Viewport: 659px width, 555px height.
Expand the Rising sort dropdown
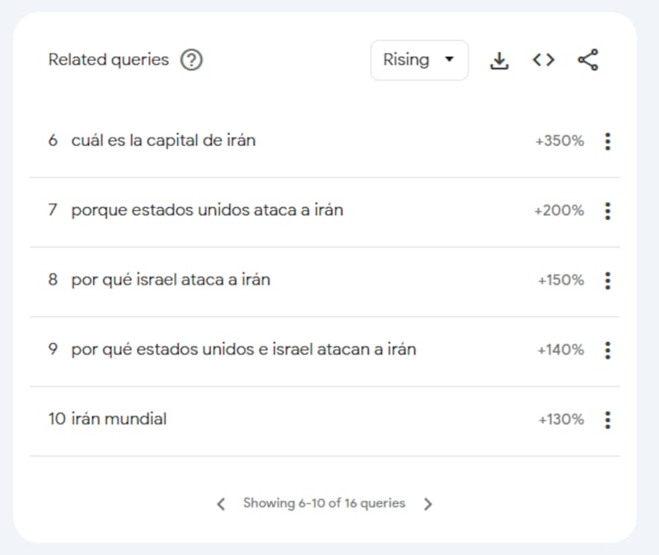[419, 60]
